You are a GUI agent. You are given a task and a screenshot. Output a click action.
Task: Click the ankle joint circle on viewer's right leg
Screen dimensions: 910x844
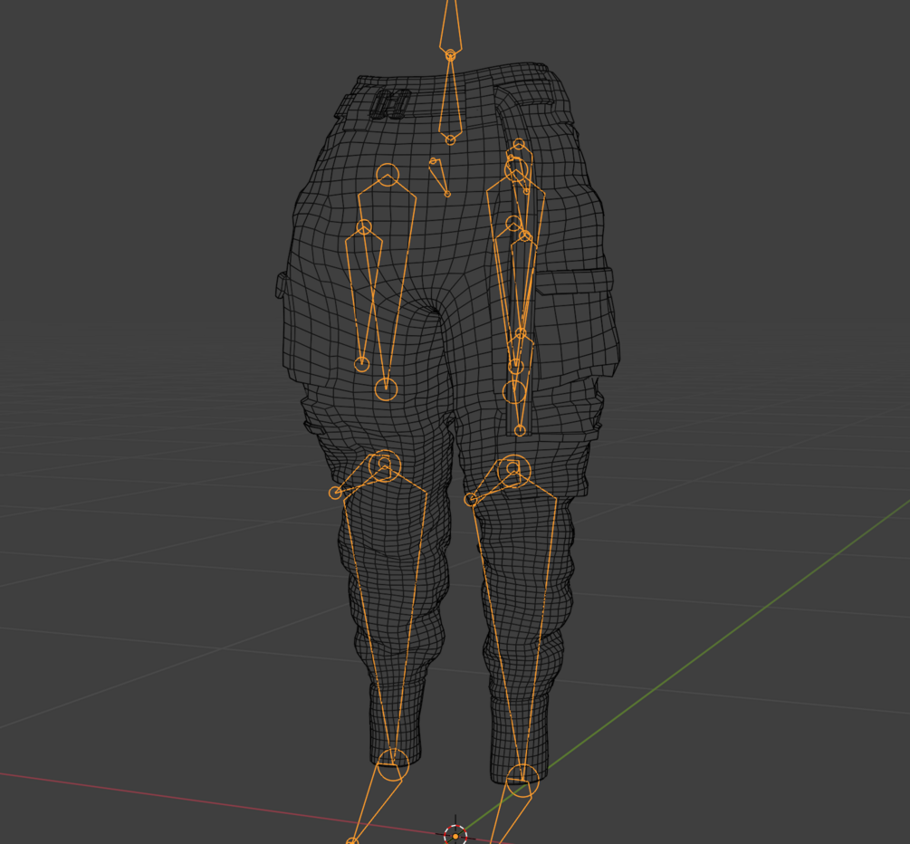[522, 781]
